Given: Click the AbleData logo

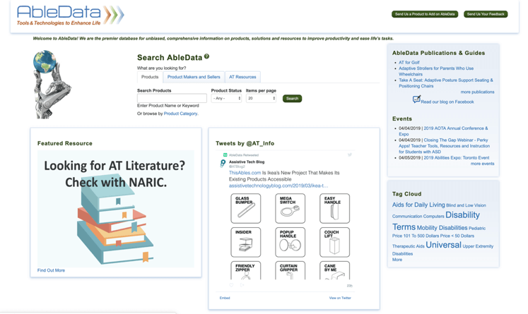Looking at the screenshot, I should pos(71,16).
